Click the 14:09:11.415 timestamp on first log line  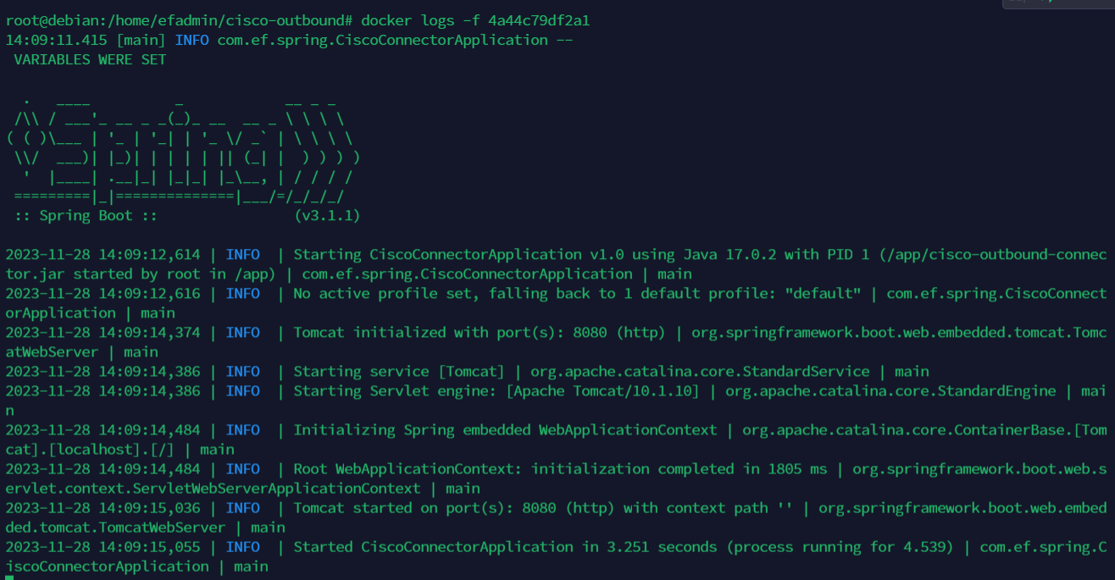click(x=56, y=40)
